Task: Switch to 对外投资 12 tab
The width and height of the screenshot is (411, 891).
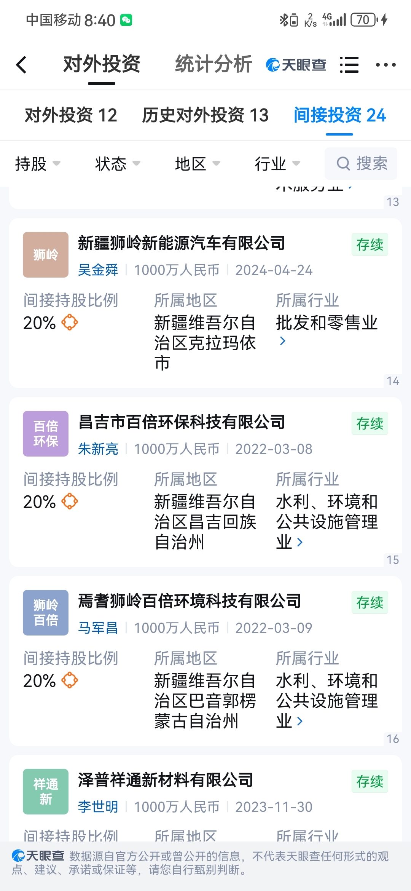Action: pyautogui.click(x=71, y=115)
